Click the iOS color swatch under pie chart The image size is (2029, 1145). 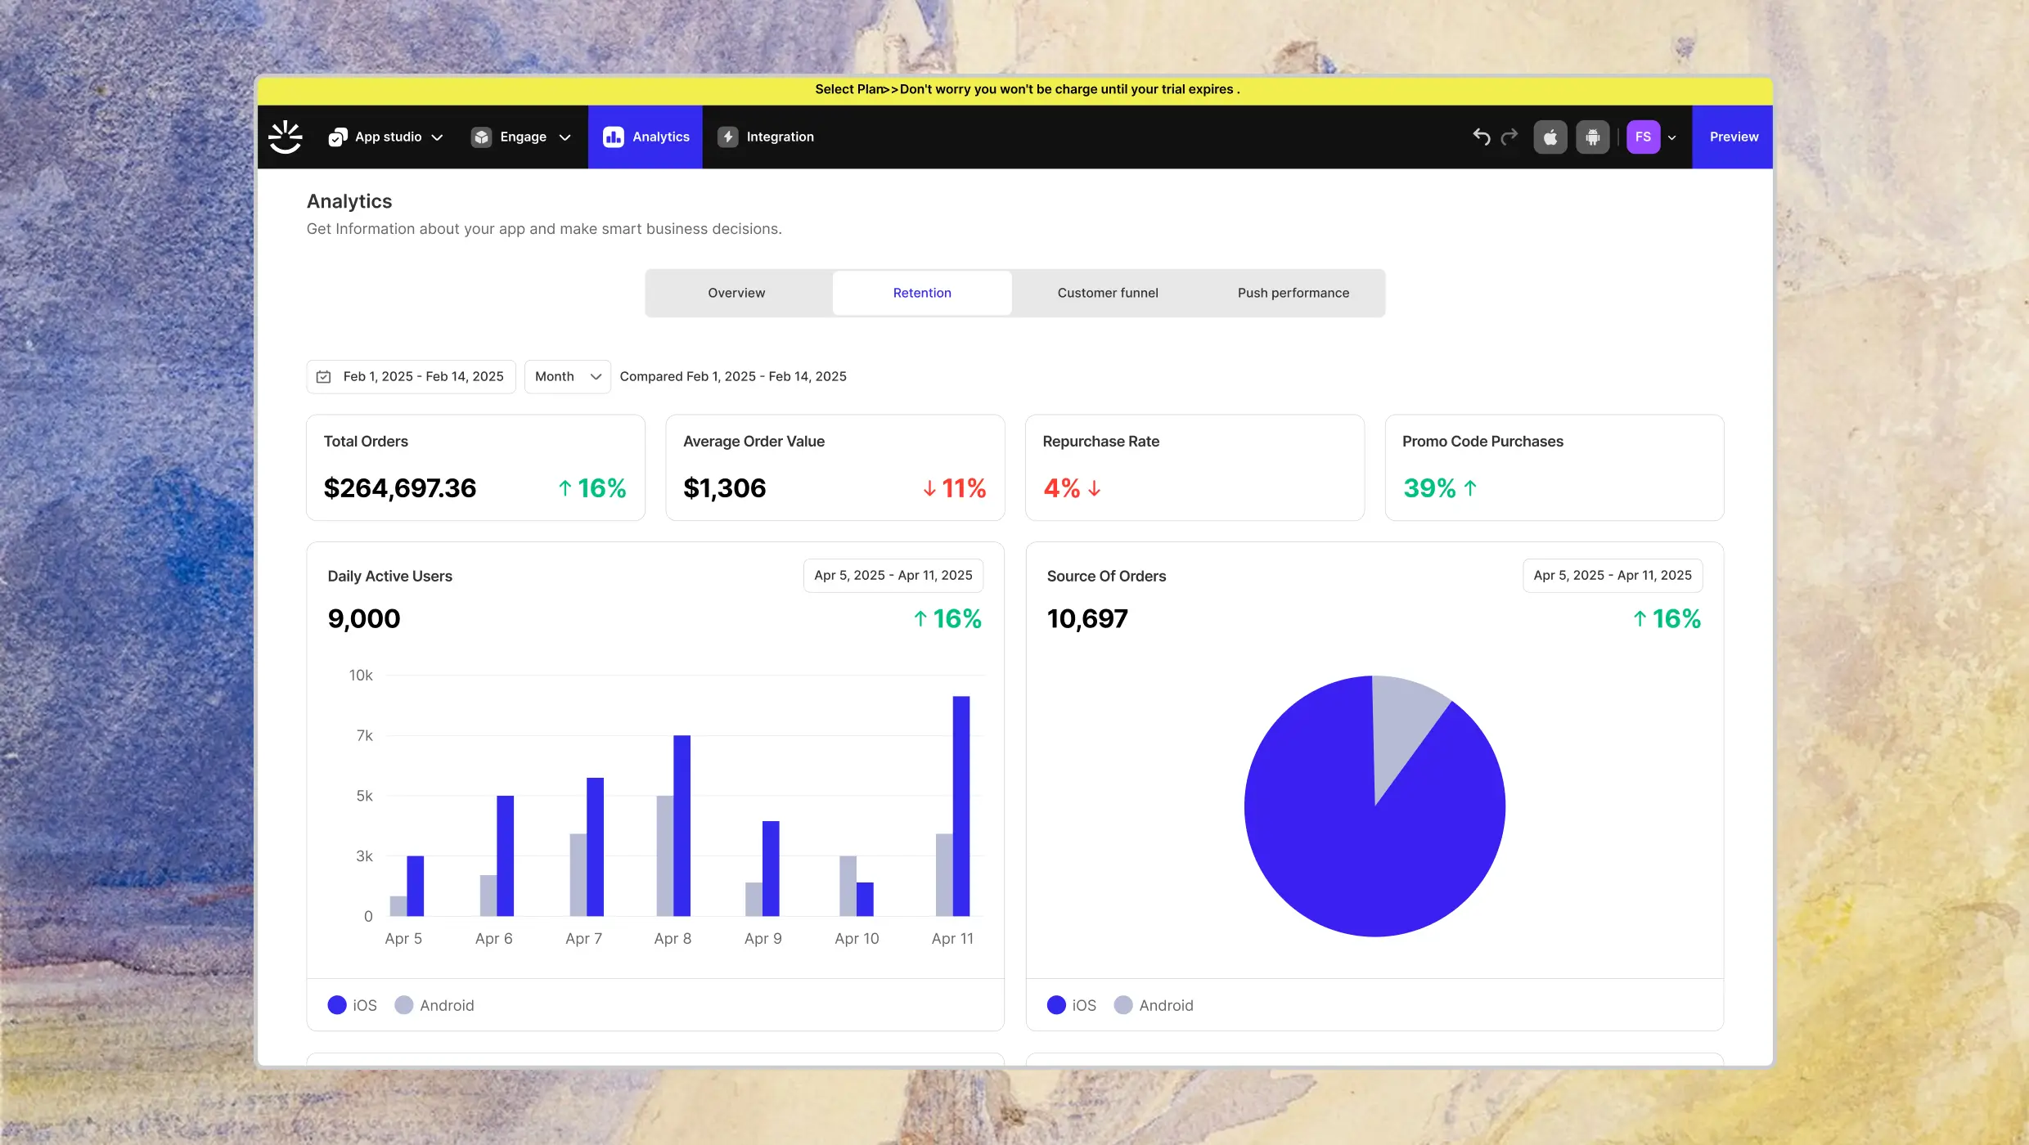(1056, 1005)
